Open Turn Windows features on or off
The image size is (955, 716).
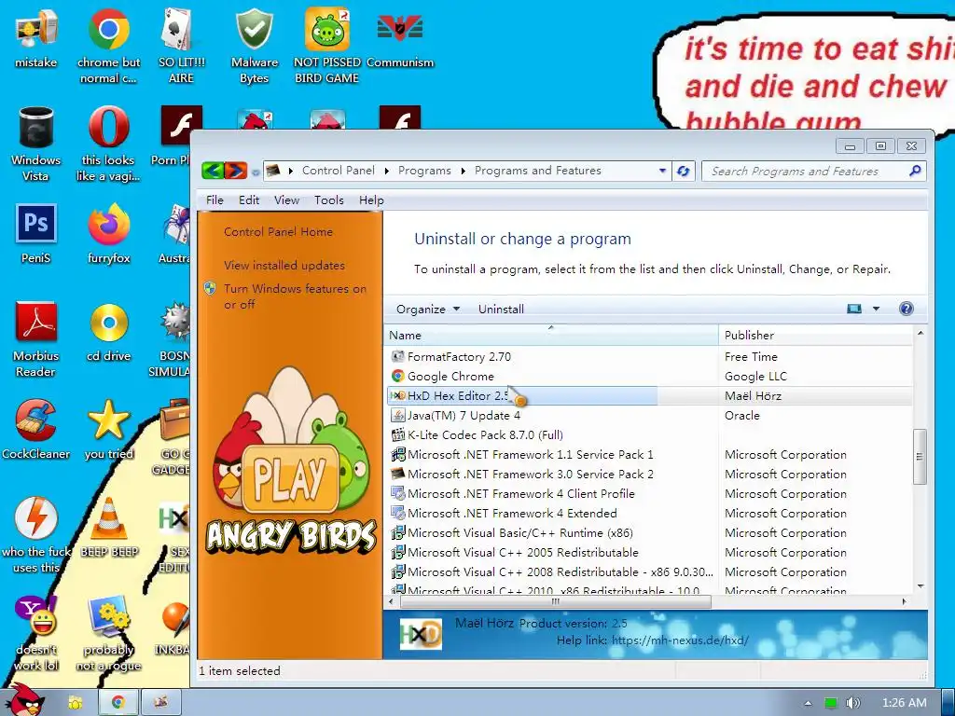point(295,296)
